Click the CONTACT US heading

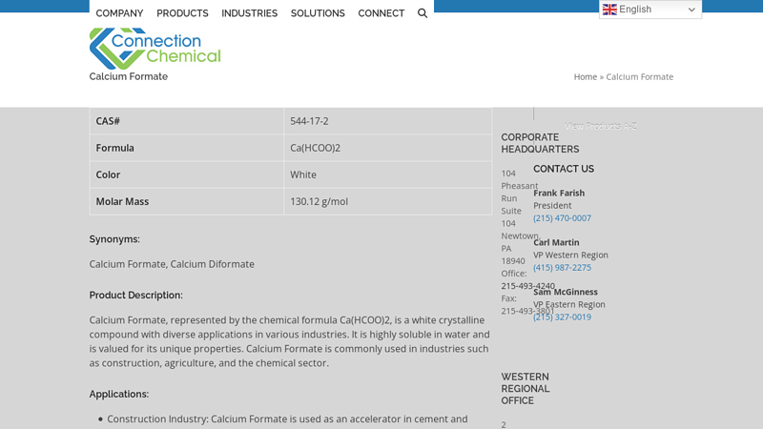point(564,169)
